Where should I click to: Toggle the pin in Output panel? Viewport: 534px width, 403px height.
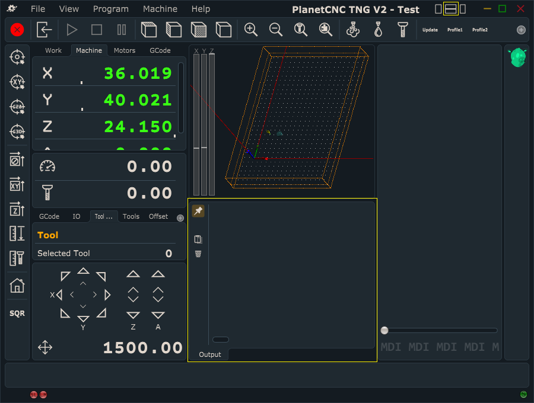click(x=198, y=211)
